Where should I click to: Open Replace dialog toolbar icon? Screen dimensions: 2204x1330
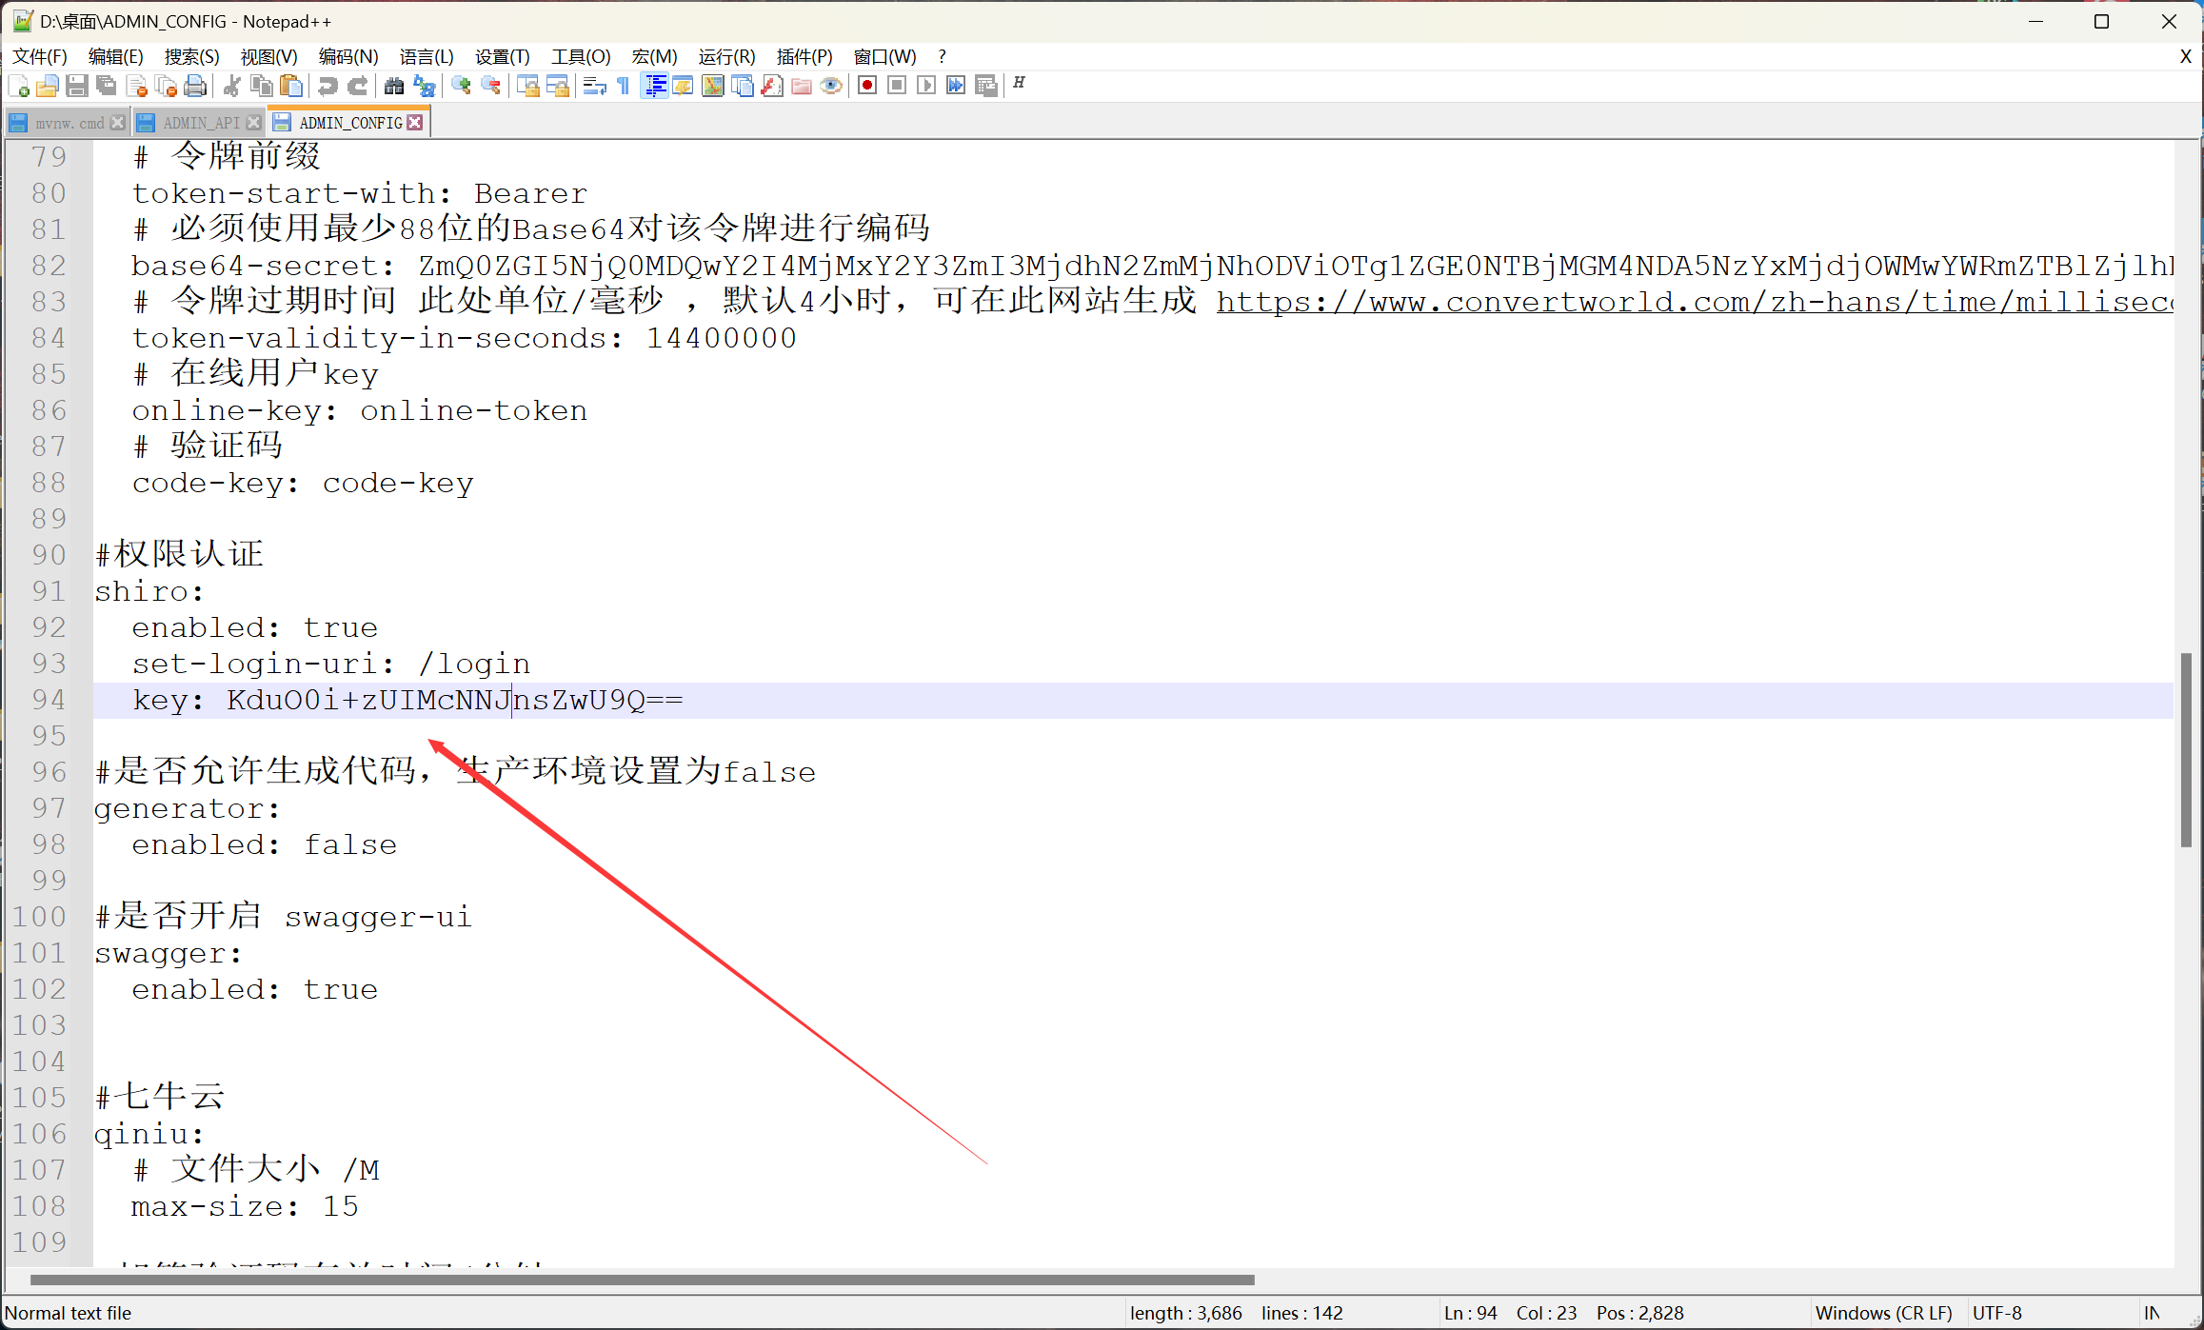tap(424, 87)
